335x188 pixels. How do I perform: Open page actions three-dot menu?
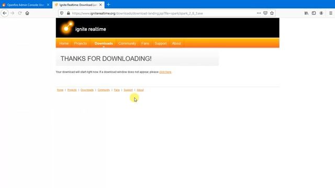click(x=259, y=13)
